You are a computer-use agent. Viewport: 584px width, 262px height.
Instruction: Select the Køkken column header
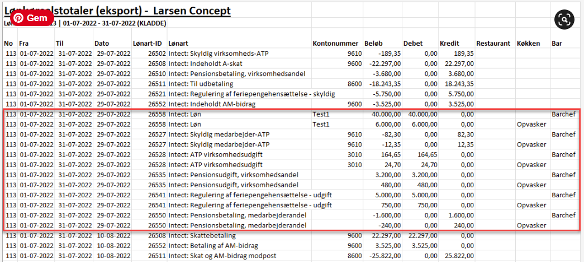(529, 43)
